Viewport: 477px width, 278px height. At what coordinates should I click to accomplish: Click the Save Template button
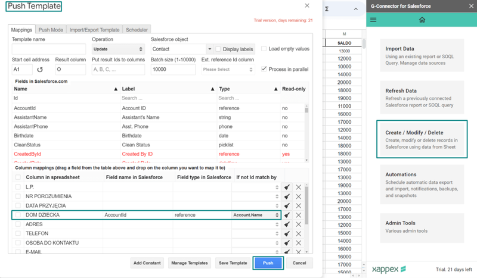(233, 263)
